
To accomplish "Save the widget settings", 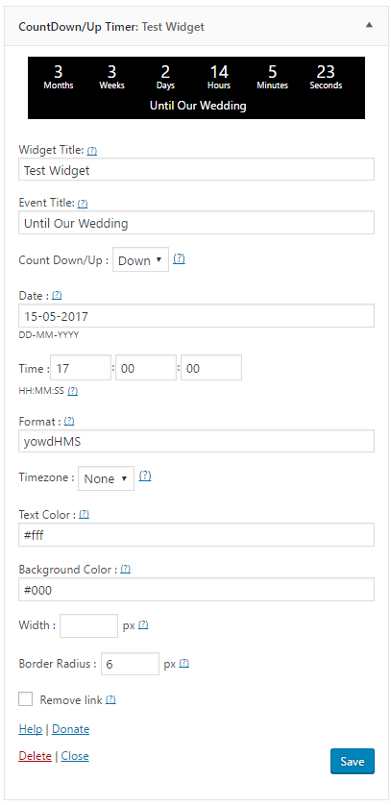I will point(353,762).
